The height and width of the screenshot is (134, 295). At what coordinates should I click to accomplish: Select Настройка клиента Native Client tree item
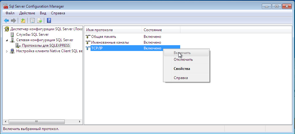[x=49, y=51]
